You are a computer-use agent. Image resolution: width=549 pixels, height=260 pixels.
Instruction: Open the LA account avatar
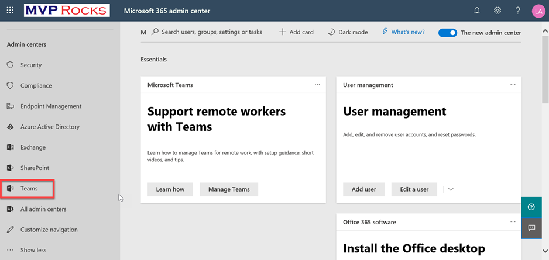(538, 11)
